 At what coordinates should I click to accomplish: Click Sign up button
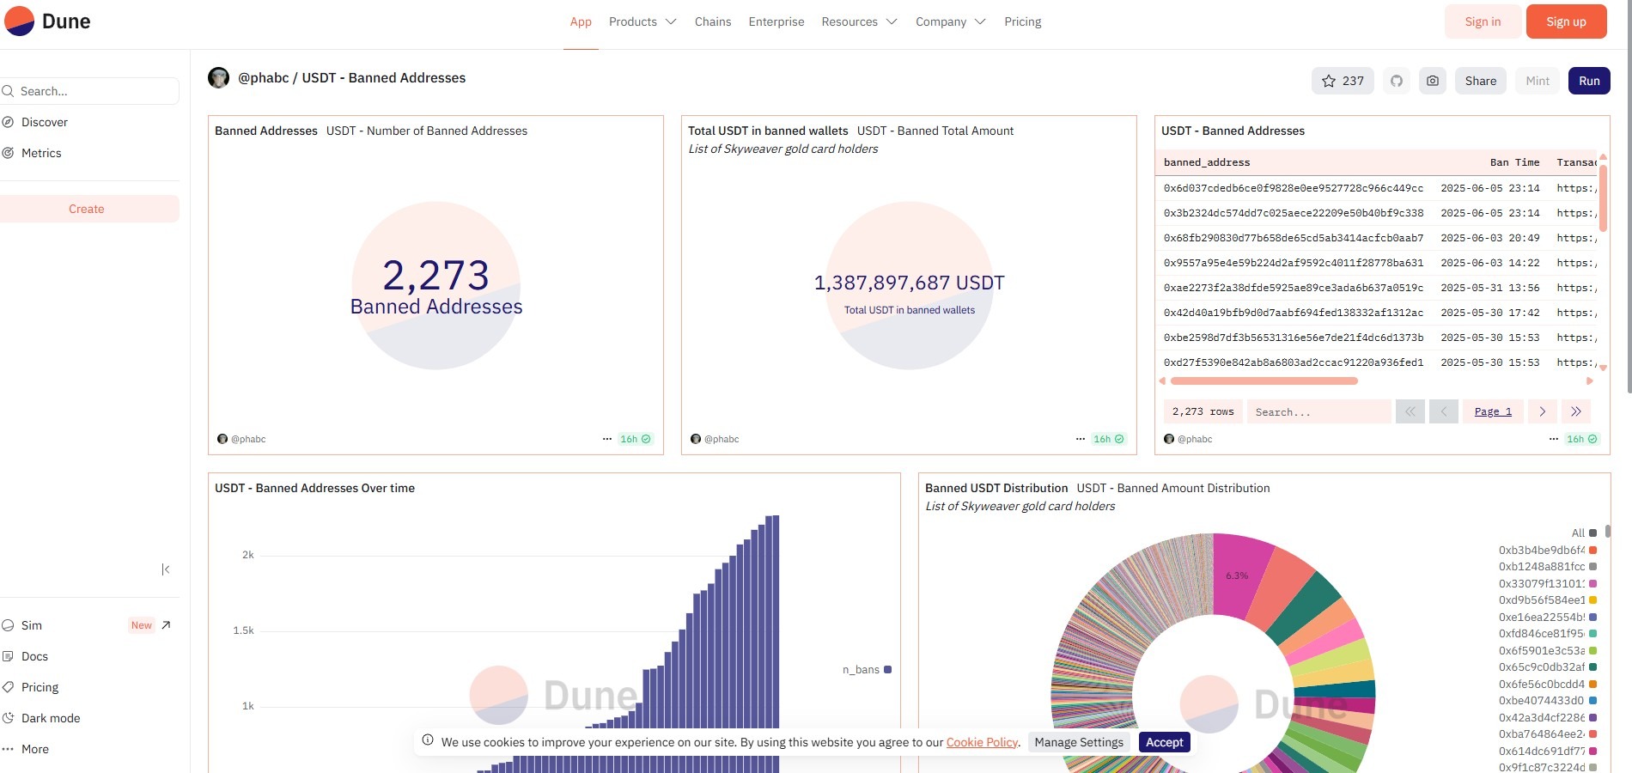[1566, 21]
